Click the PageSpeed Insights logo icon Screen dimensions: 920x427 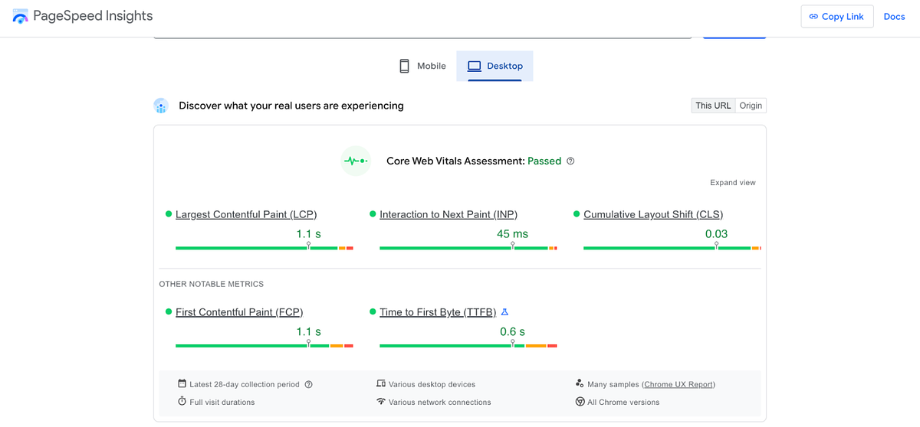21,16
